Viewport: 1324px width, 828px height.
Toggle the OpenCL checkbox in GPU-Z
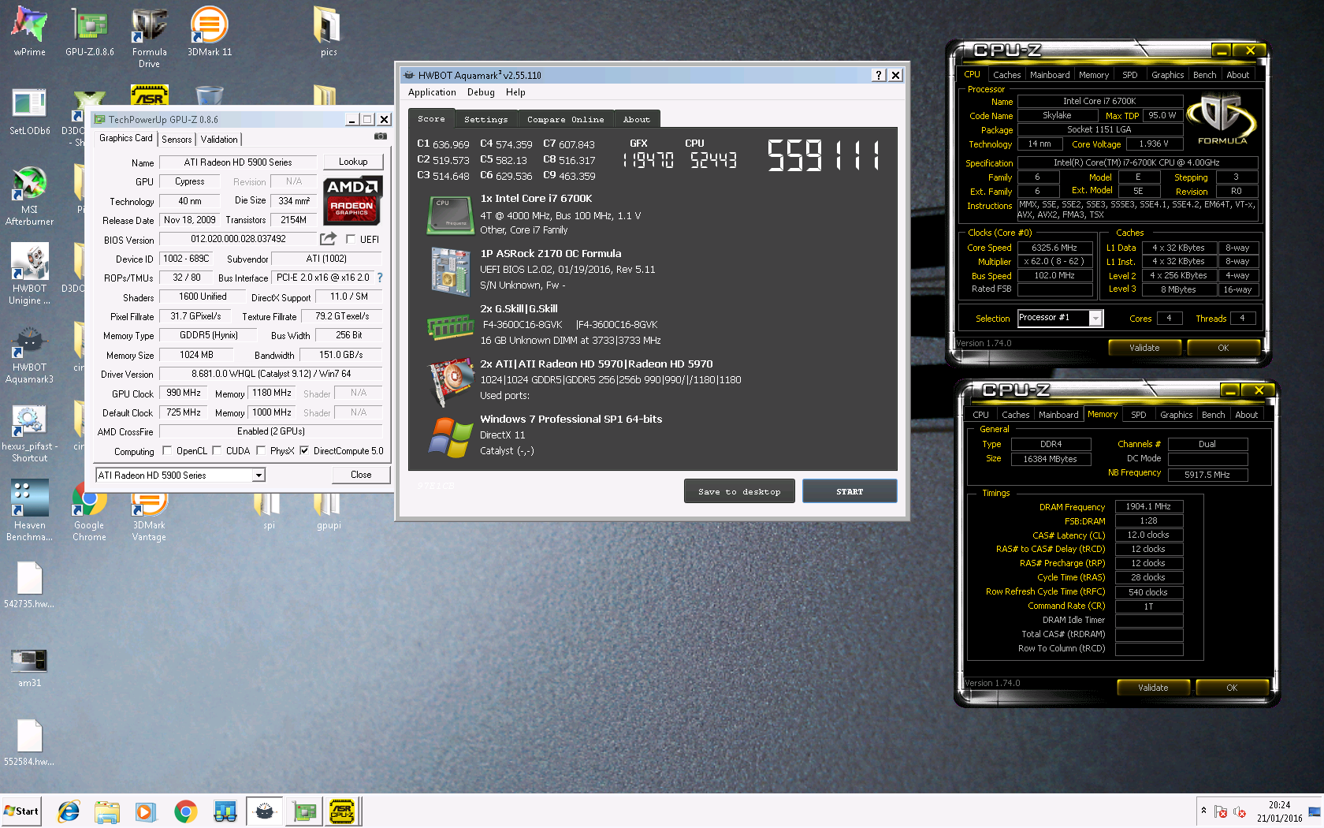[x=167, y=451]
